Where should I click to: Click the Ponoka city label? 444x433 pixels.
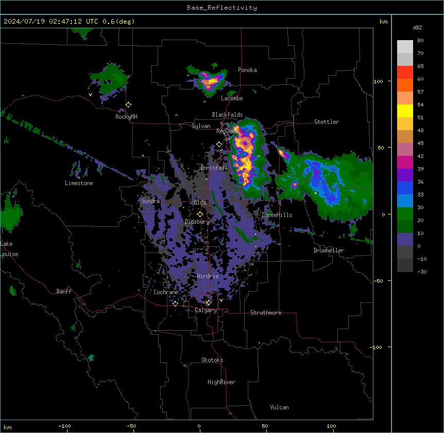click(x=247, y=70)
